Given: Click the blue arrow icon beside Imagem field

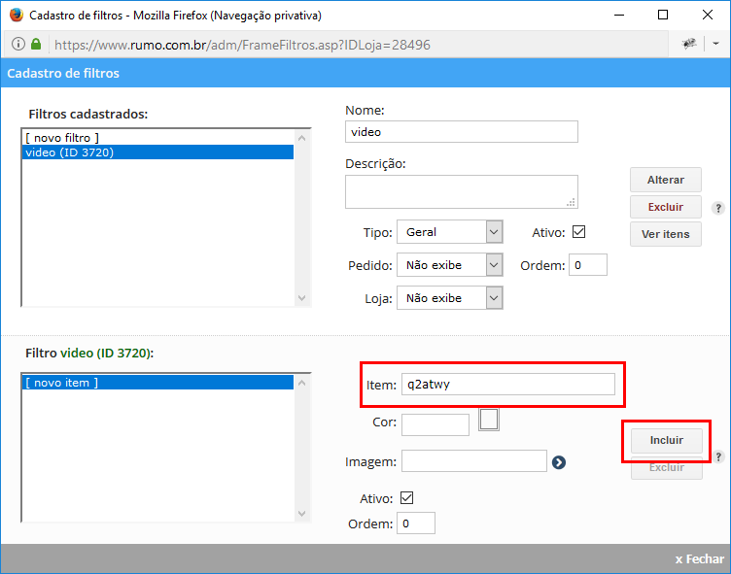Looking at the screenshot, I should pos(559,462).
